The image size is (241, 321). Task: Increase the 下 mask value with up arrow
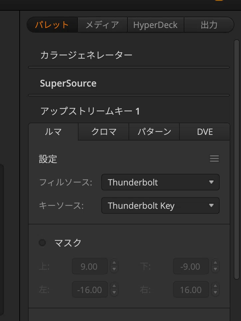[x=215, y=263]
